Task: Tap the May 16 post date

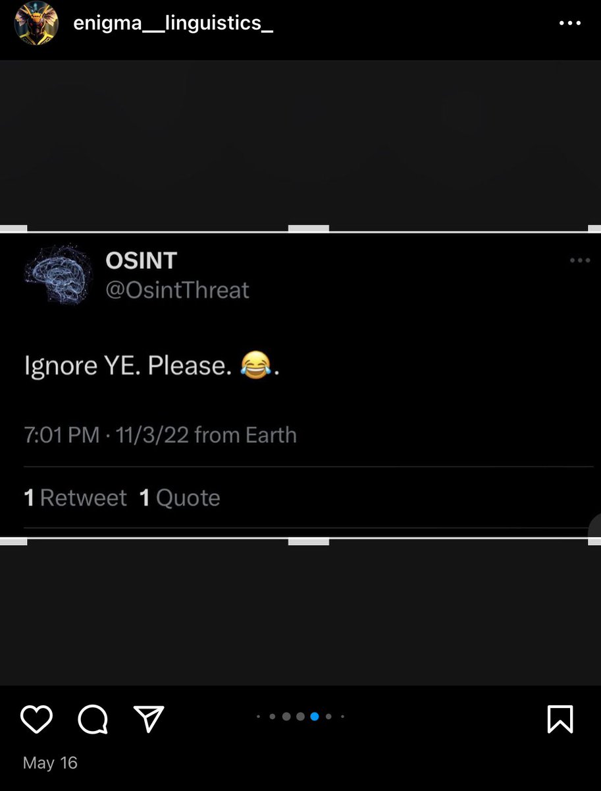Action: tap(50, 763)
